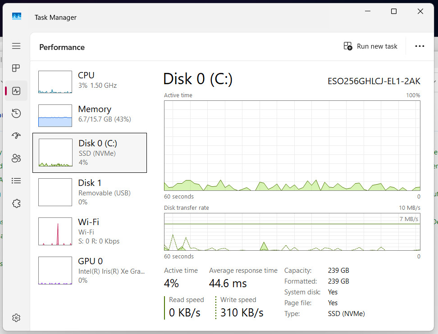This screenshot has height=334, width=438.
Task: Minimize the Task Manager window
Action: click(x=368, y=11)
